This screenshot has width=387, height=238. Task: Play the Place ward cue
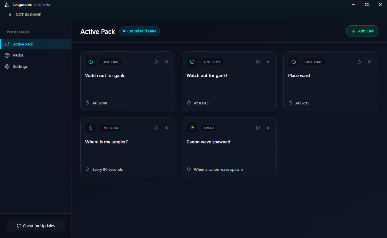359,62
